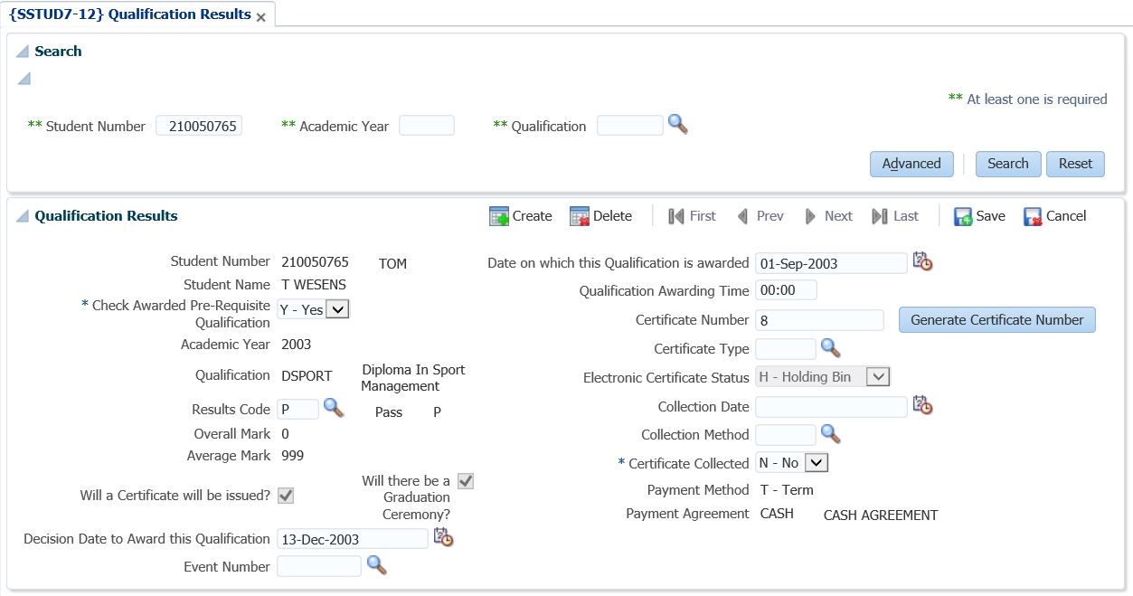Open the Certificate Type lookup magnifier
1133x596 pixels.
pyautogui.click(x=830, y=348)
